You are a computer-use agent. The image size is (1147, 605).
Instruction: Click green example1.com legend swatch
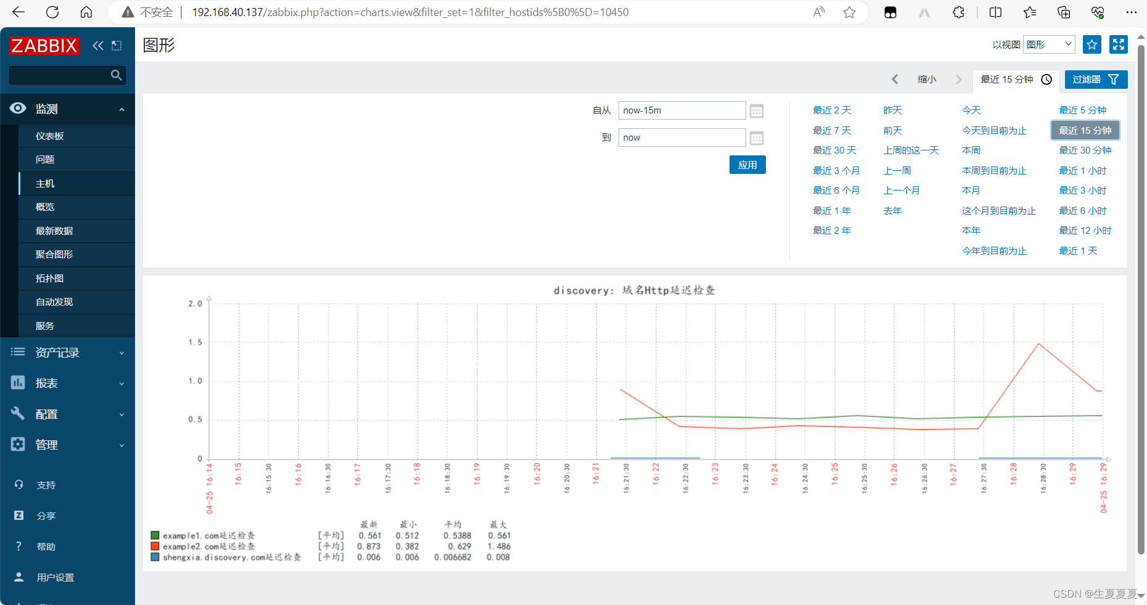(155, 535)
